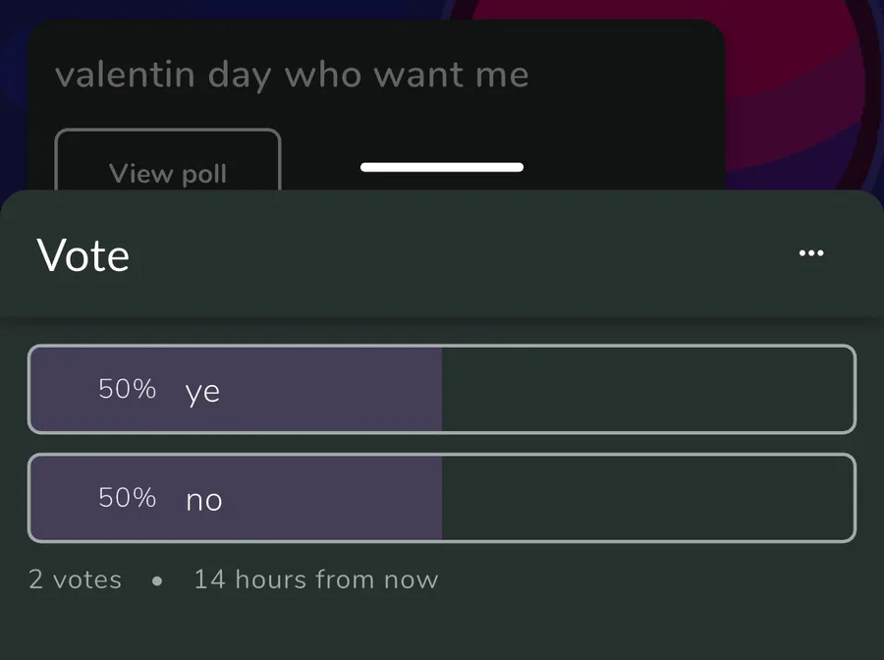Click the 50% label on the "no" option
Screen dimensions: 884x660
pyautogui.click(x=128, y=497)
